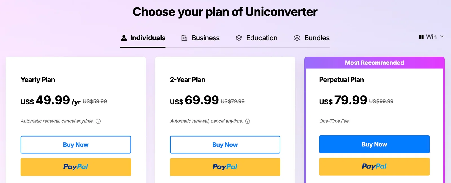Select the Education tab

[262, 38]
